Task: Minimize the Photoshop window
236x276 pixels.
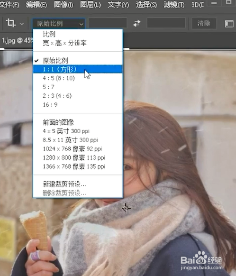Action: (x=214, y=3)
